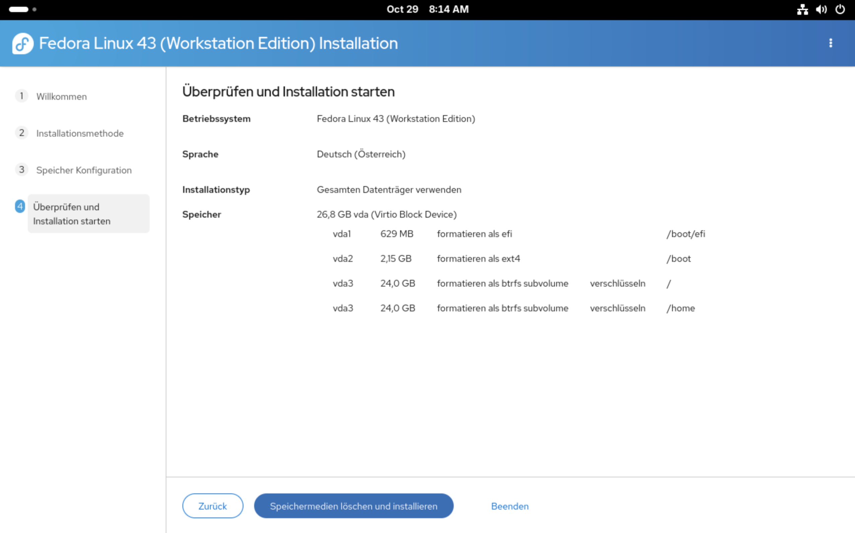Click step number 1 circle in sidebar
The image size is (855, 533).
coord(21,96)
